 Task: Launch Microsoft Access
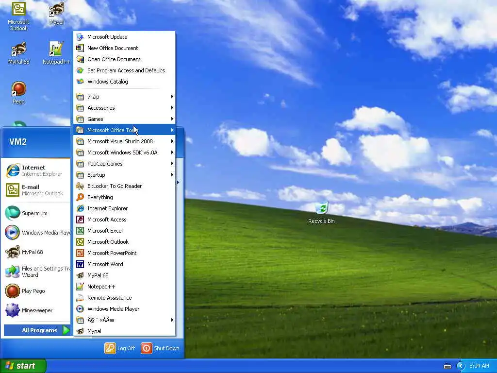tap(124, 220)
